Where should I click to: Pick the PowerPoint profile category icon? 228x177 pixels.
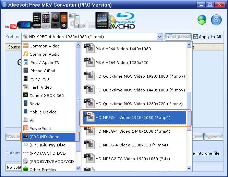click(x=26, y=129)
